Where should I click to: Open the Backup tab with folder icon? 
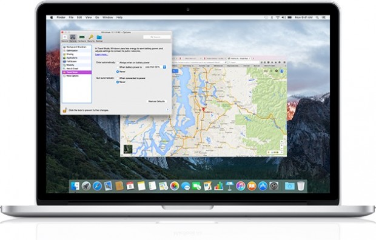coord(99,38)
